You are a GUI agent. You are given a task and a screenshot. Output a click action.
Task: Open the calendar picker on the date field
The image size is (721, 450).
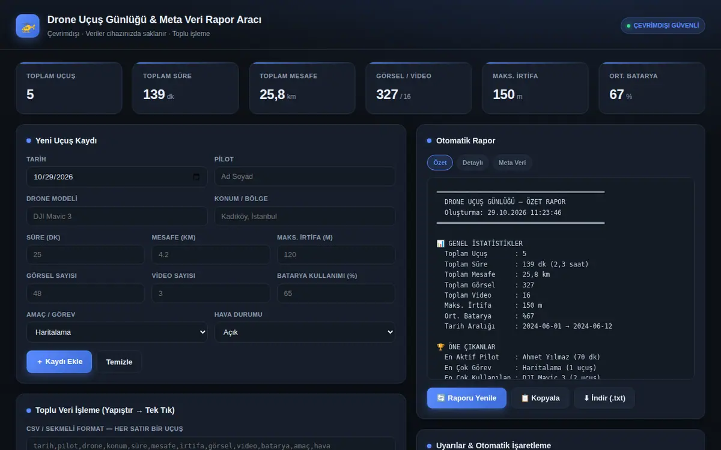point(196,177)
